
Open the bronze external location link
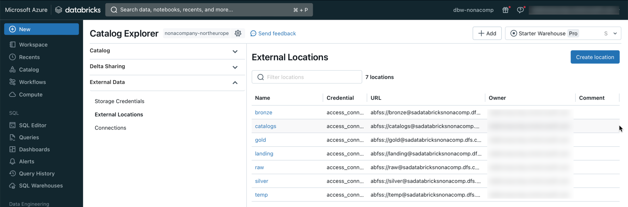(x=263, y=113)
